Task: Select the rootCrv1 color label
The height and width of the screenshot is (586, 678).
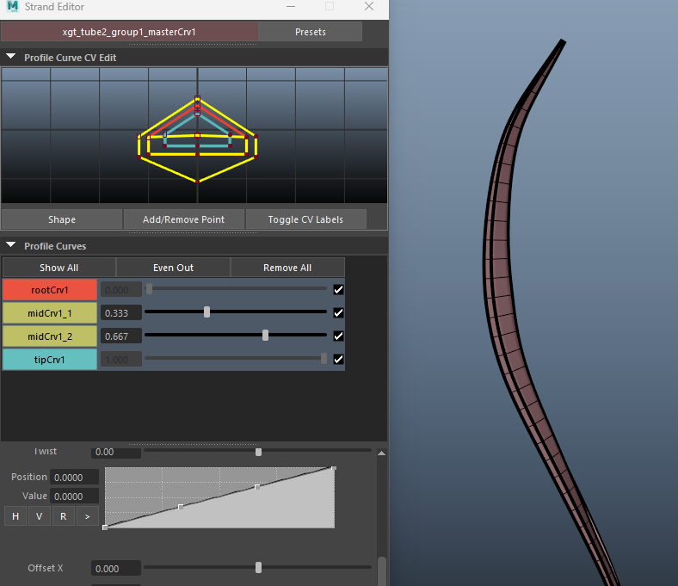Action: (x=49, y=290)
